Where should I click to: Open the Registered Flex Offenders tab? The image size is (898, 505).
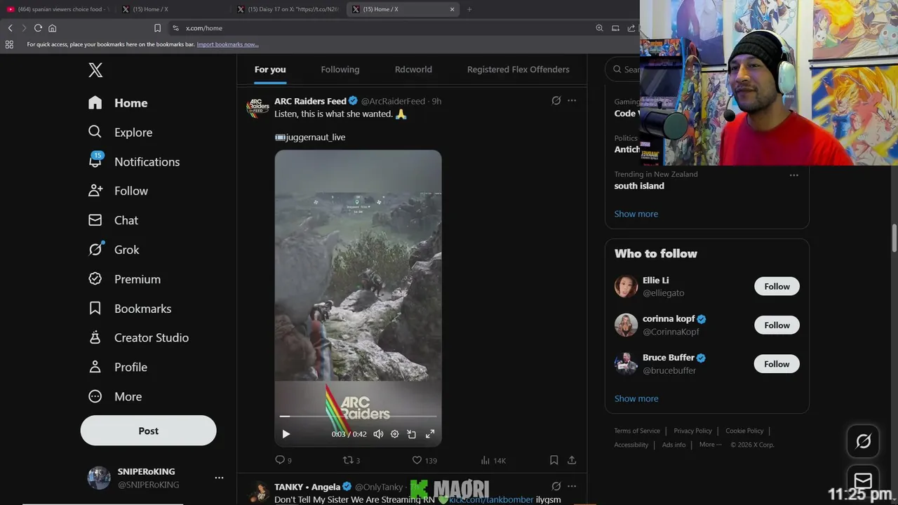click(518, 69)
